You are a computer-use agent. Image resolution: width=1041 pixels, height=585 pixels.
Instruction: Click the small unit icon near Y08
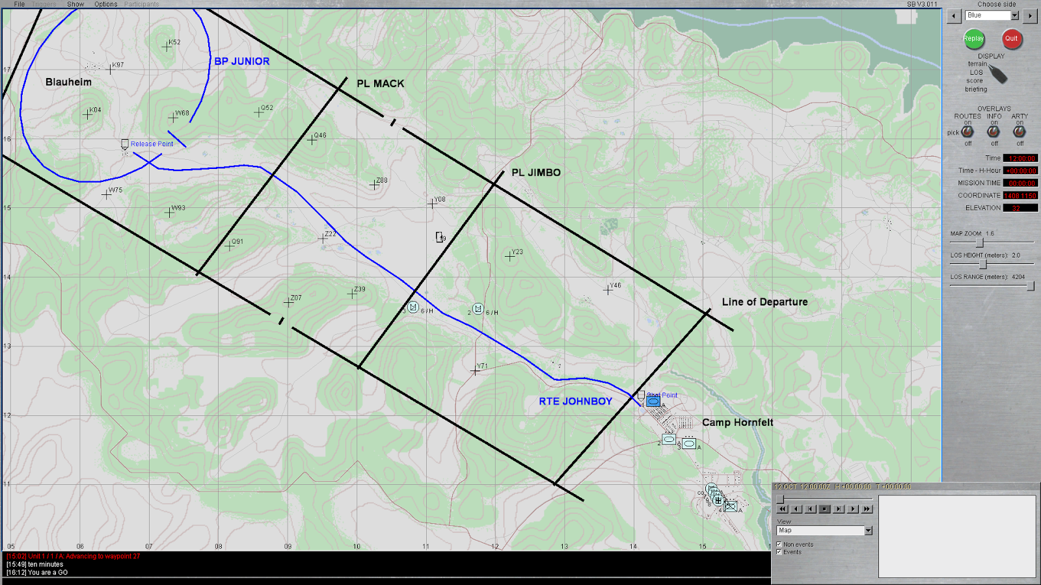[439, 237]
